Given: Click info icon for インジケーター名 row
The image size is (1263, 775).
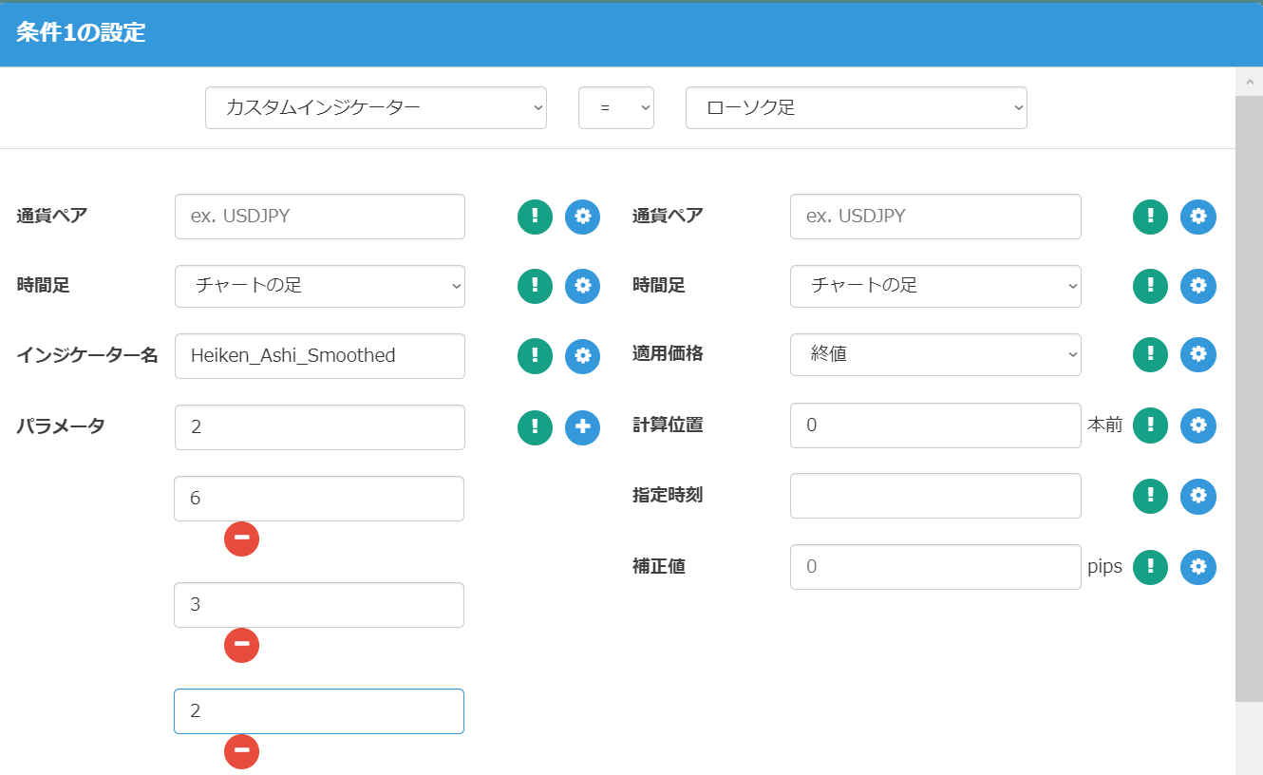Looking at the screenshot, I should click(535, 356).
